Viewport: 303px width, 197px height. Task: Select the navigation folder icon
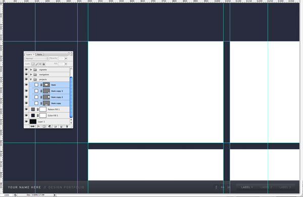point(35,74)
